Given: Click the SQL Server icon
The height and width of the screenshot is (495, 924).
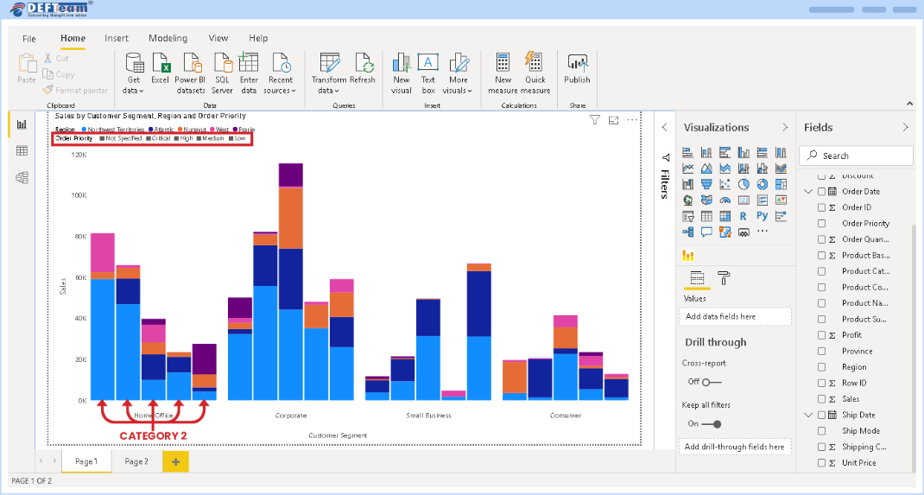Looking at the screenshot, I should 222,64.
